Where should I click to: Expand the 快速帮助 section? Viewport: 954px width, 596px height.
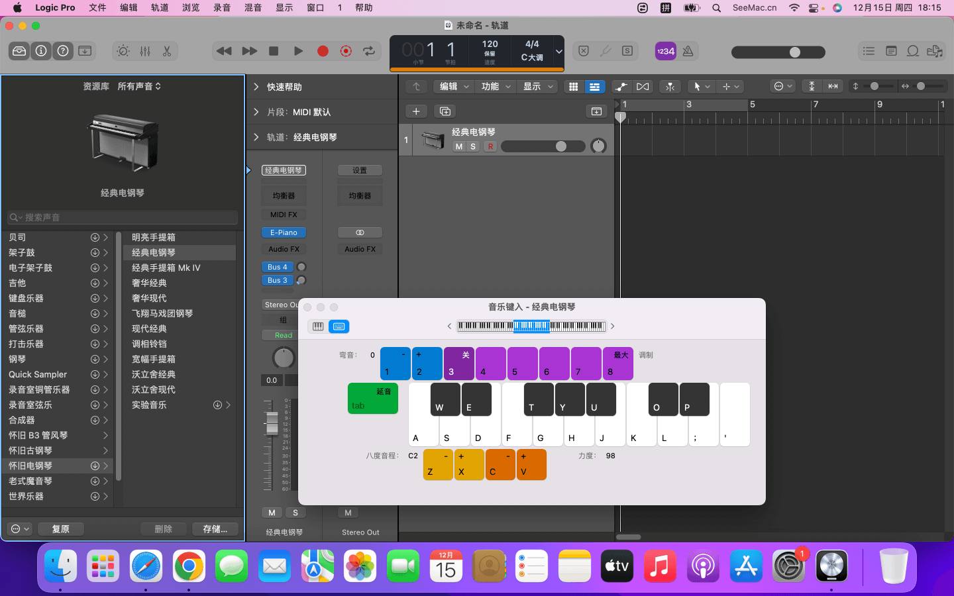[256, 87]
